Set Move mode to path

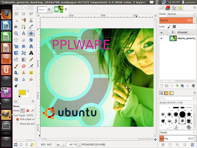click(x=33, y=111)
